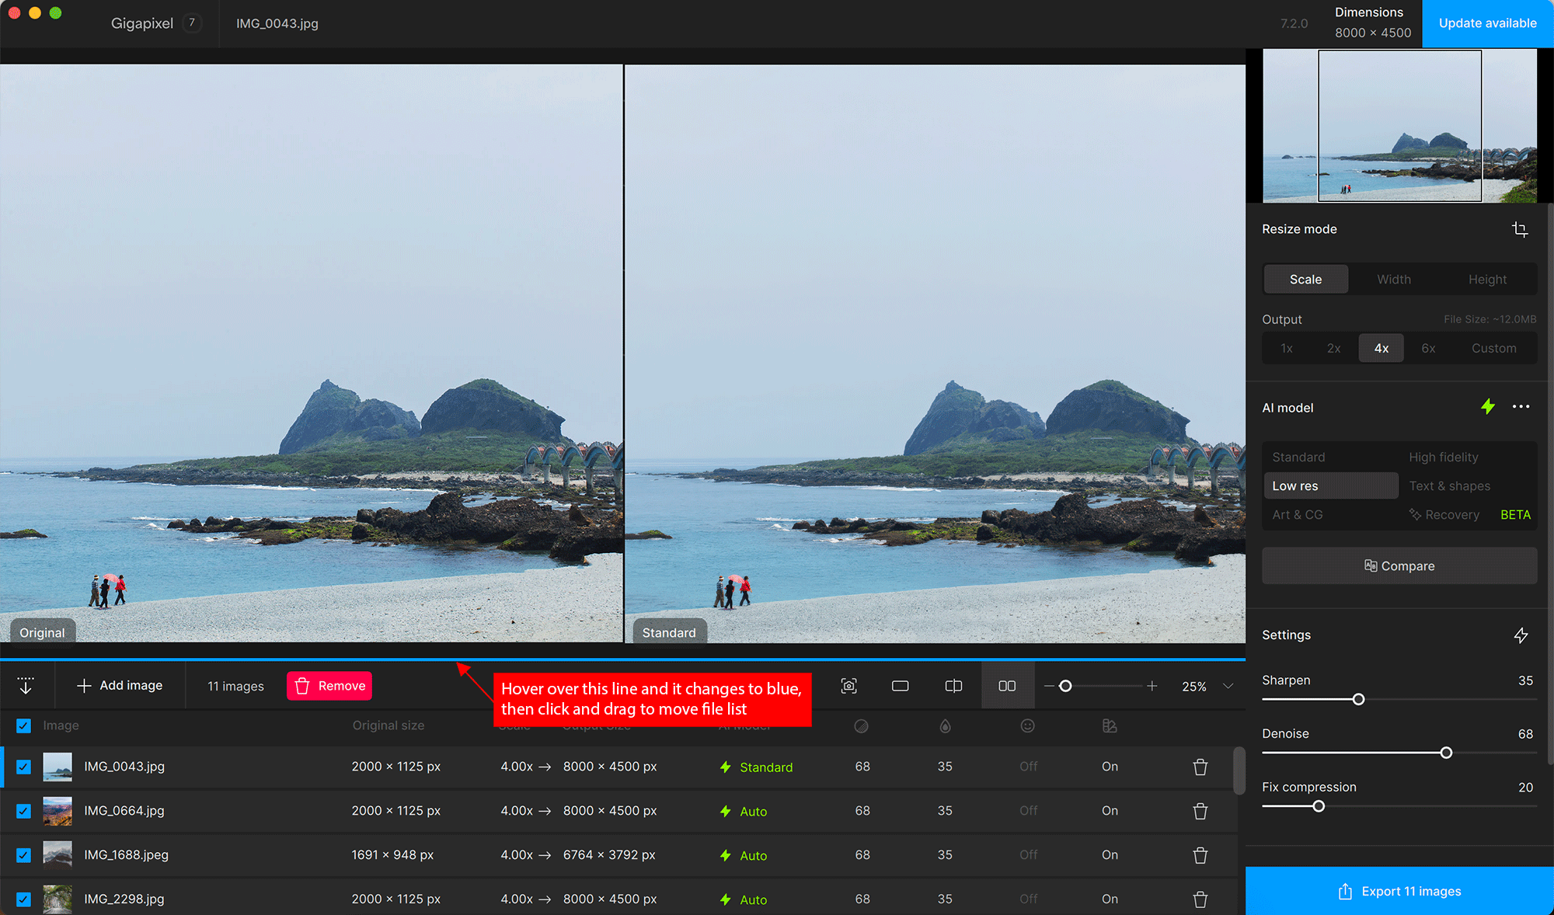Switch to split view layout

(953, 686)
